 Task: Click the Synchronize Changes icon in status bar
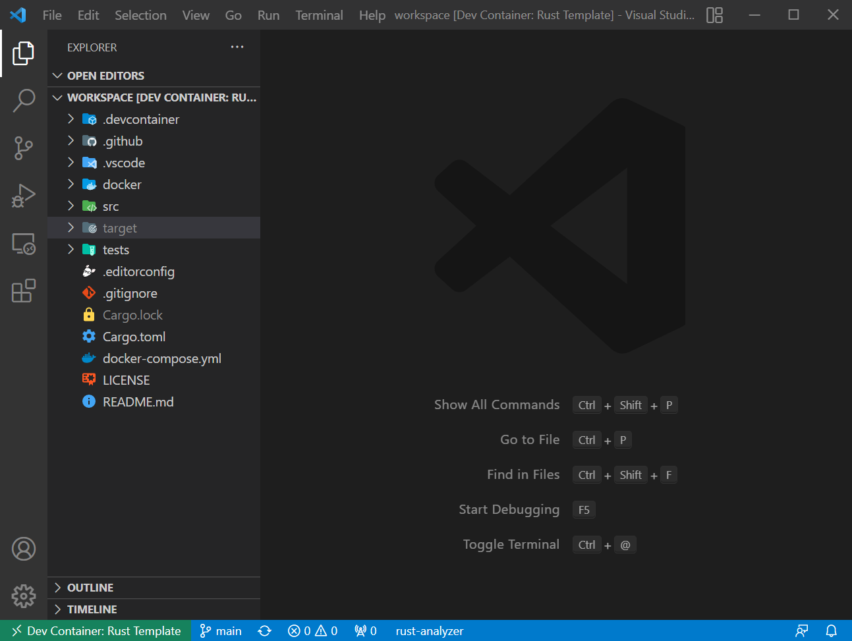[x=265, y=631]
